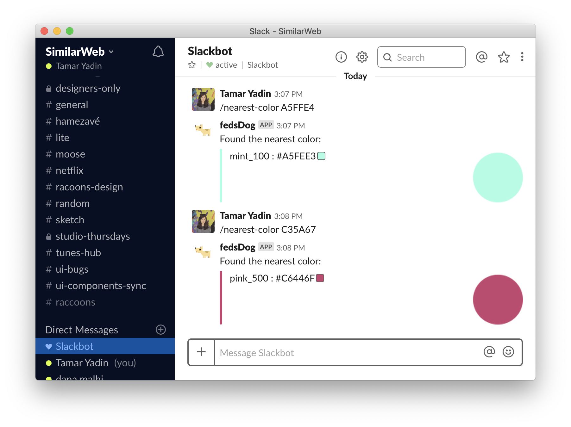Viewport: 571px width, 427px height.
Task: Click the large pink color circle image
Action: click(x=498, y=300)
